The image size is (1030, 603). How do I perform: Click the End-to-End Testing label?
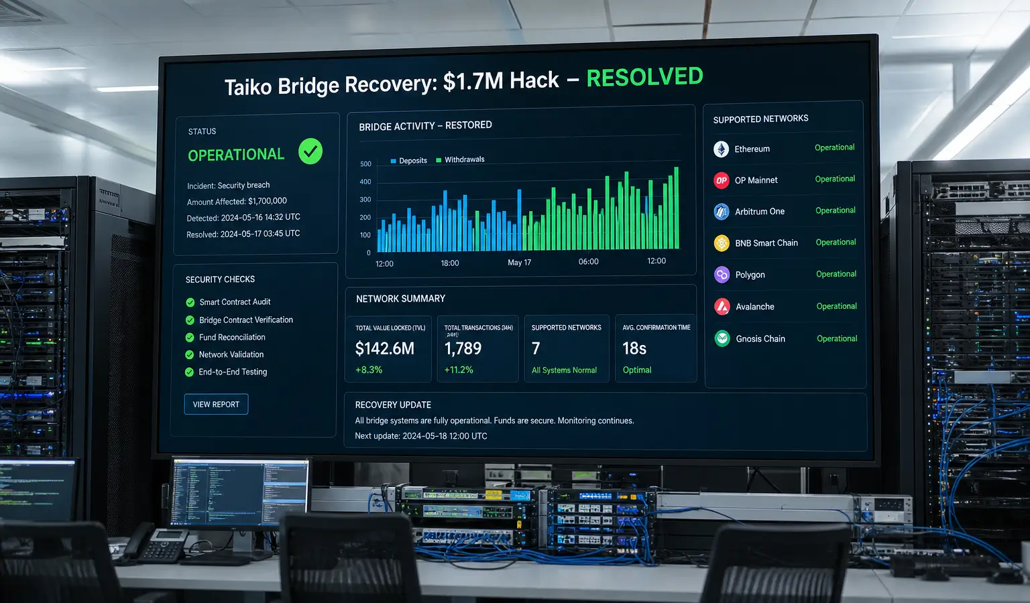click(233, 372)
